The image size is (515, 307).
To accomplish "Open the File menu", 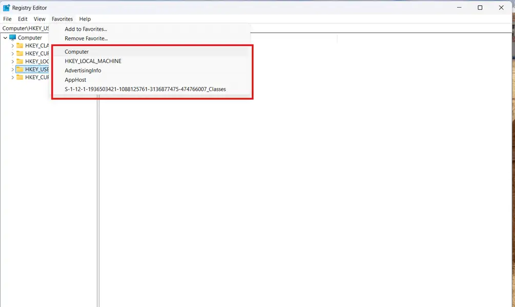I will click(7, 19).
